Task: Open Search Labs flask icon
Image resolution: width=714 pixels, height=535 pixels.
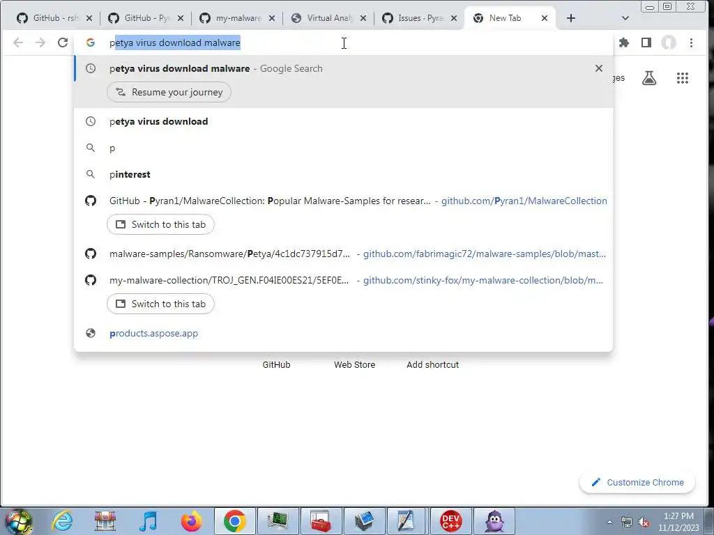Action: [649, 78]
